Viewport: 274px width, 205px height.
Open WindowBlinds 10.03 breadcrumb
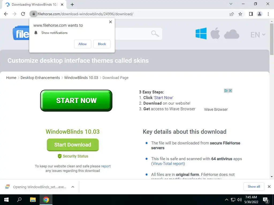[x=81, y=78]
